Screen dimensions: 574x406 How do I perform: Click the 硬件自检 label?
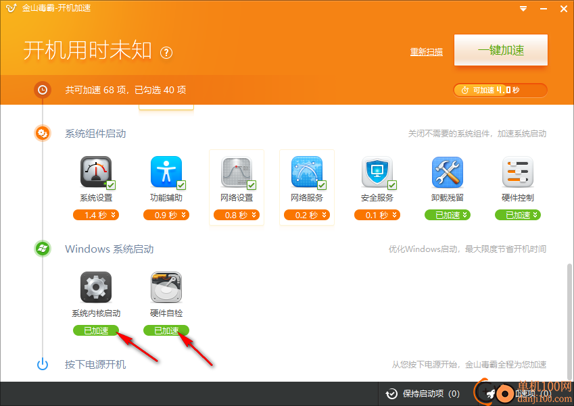click(166, 313)
